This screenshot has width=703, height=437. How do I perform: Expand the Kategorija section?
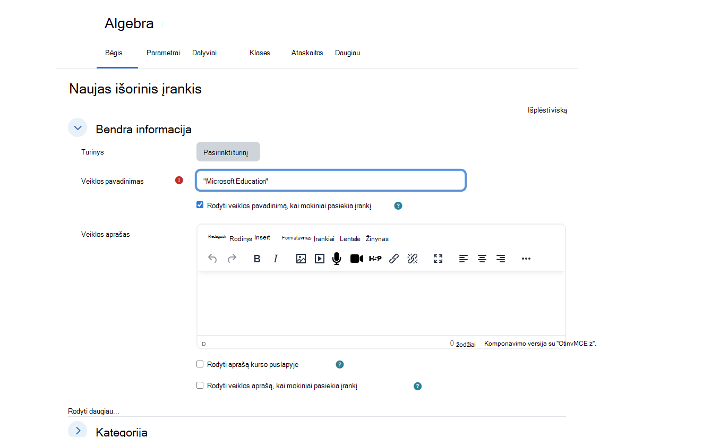pyautogui.click(x=78, y=430)
